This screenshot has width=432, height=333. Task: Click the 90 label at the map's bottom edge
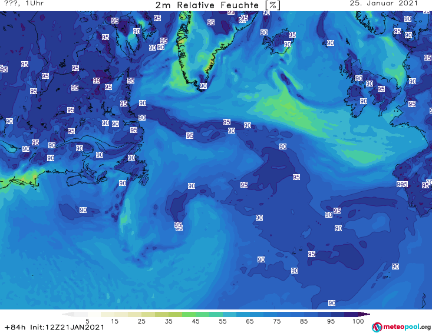(332, 303)
